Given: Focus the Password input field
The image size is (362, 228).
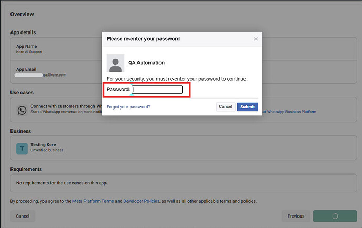Looking at the screenshot, I should pos(157,90).
